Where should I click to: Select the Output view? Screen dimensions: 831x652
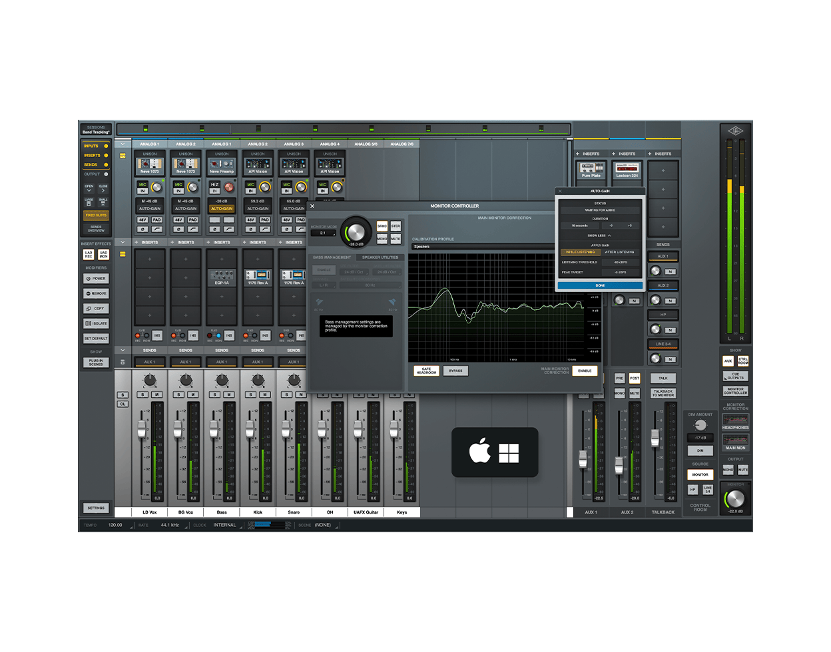[96, 174]
